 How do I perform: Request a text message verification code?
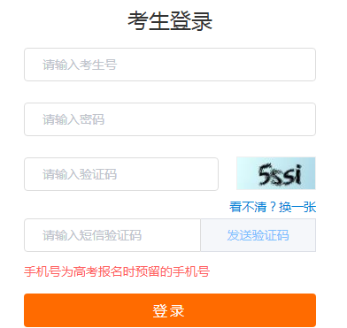[x=258, y=235]
